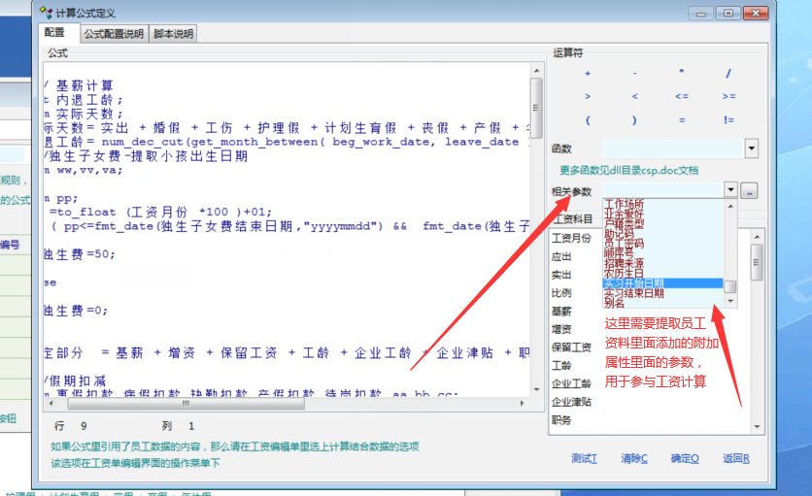812x496 pixels.
Task: Select 工资月份 in the 工资科目 list
Action: (571, 238)
